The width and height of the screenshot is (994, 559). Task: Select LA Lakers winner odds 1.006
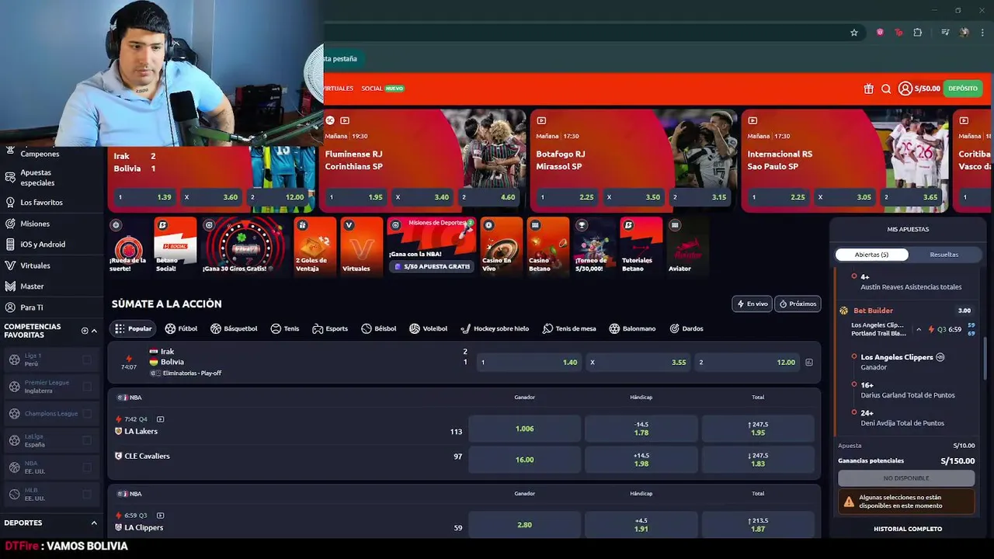525,429
